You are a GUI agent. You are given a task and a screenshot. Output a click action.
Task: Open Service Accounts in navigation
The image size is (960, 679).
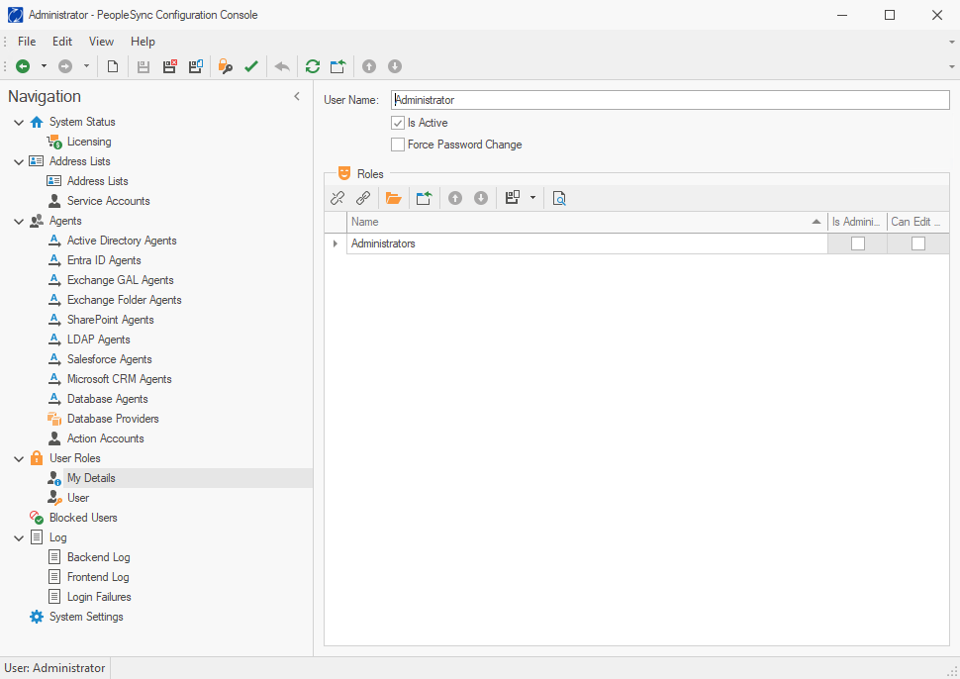(108, 201)
